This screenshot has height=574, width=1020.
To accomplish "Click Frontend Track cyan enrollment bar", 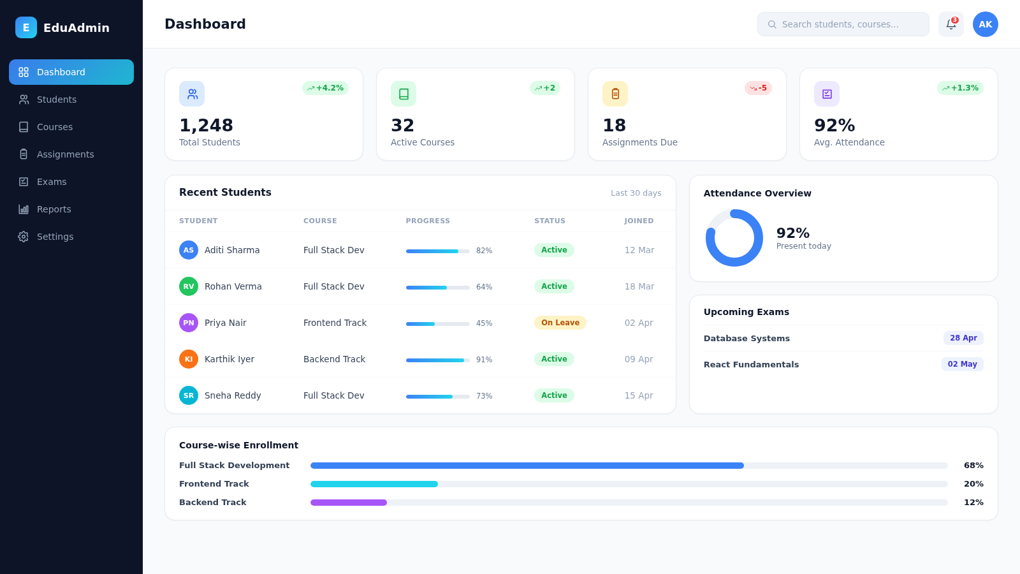I will (374, 484).
